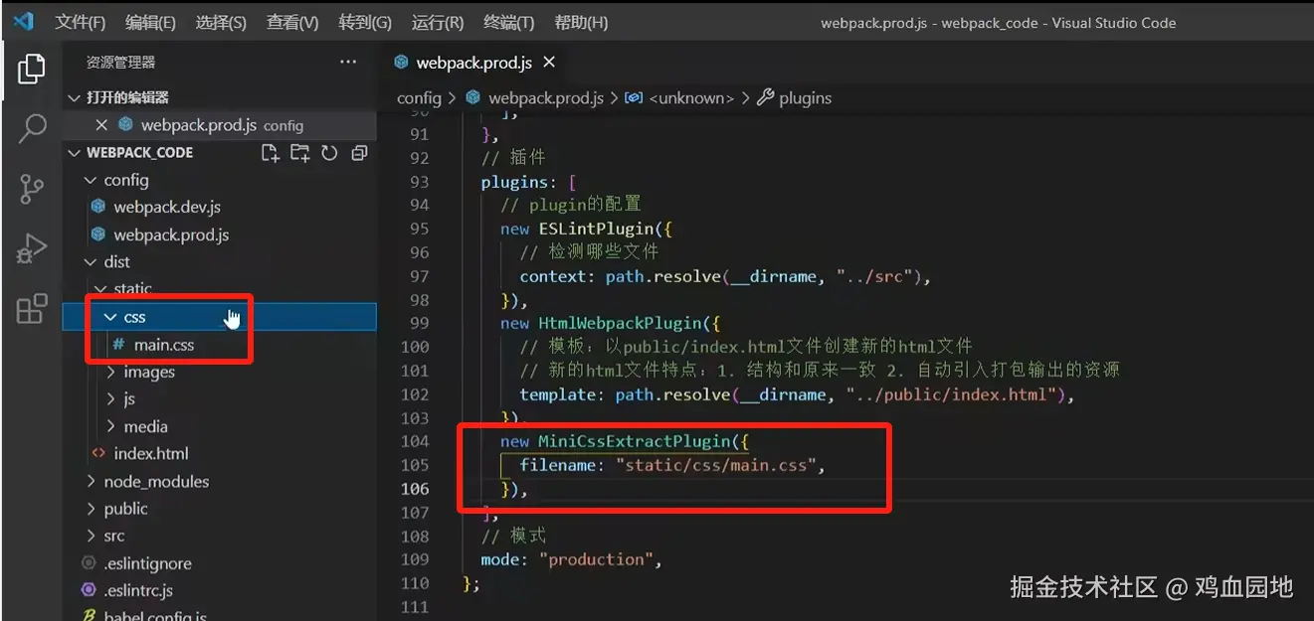Image resolution: width=1314 pixels, height=621 pixels.
Task: Open the 终端(T) menu
Action: tap(508, 22)
